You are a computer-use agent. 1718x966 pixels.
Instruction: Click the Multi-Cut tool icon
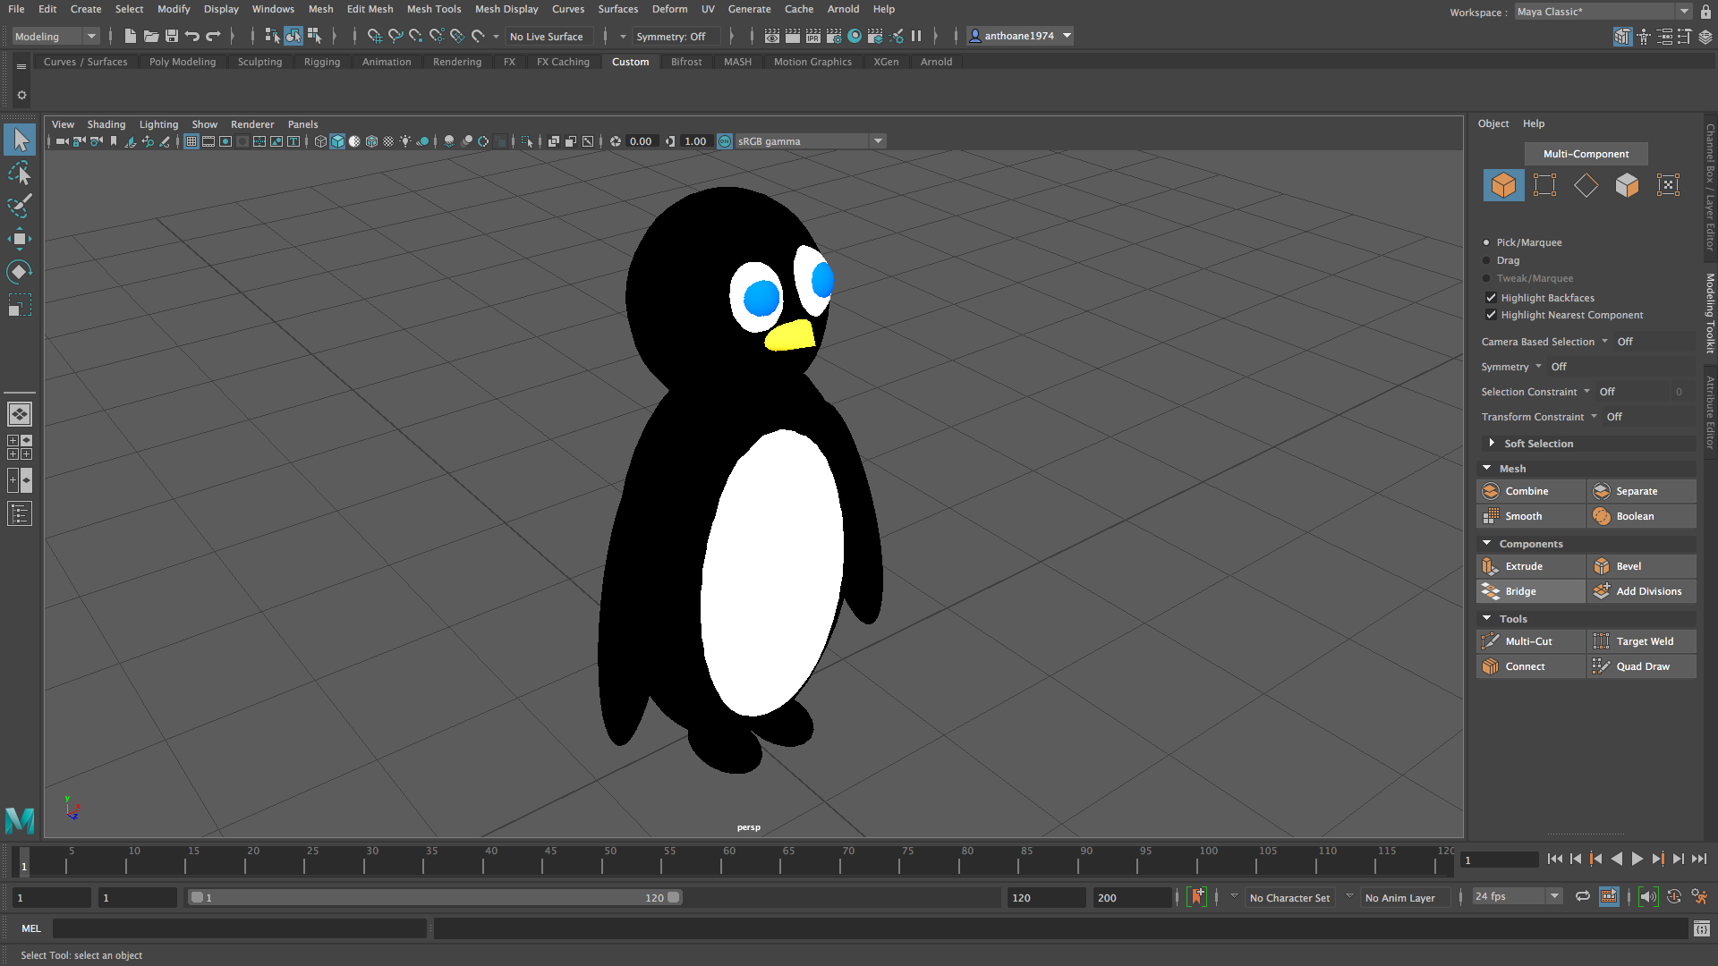(1491, 641)
